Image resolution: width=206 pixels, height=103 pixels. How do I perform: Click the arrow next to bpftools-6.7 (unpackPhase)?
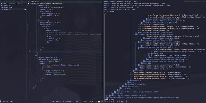(141, 30)
